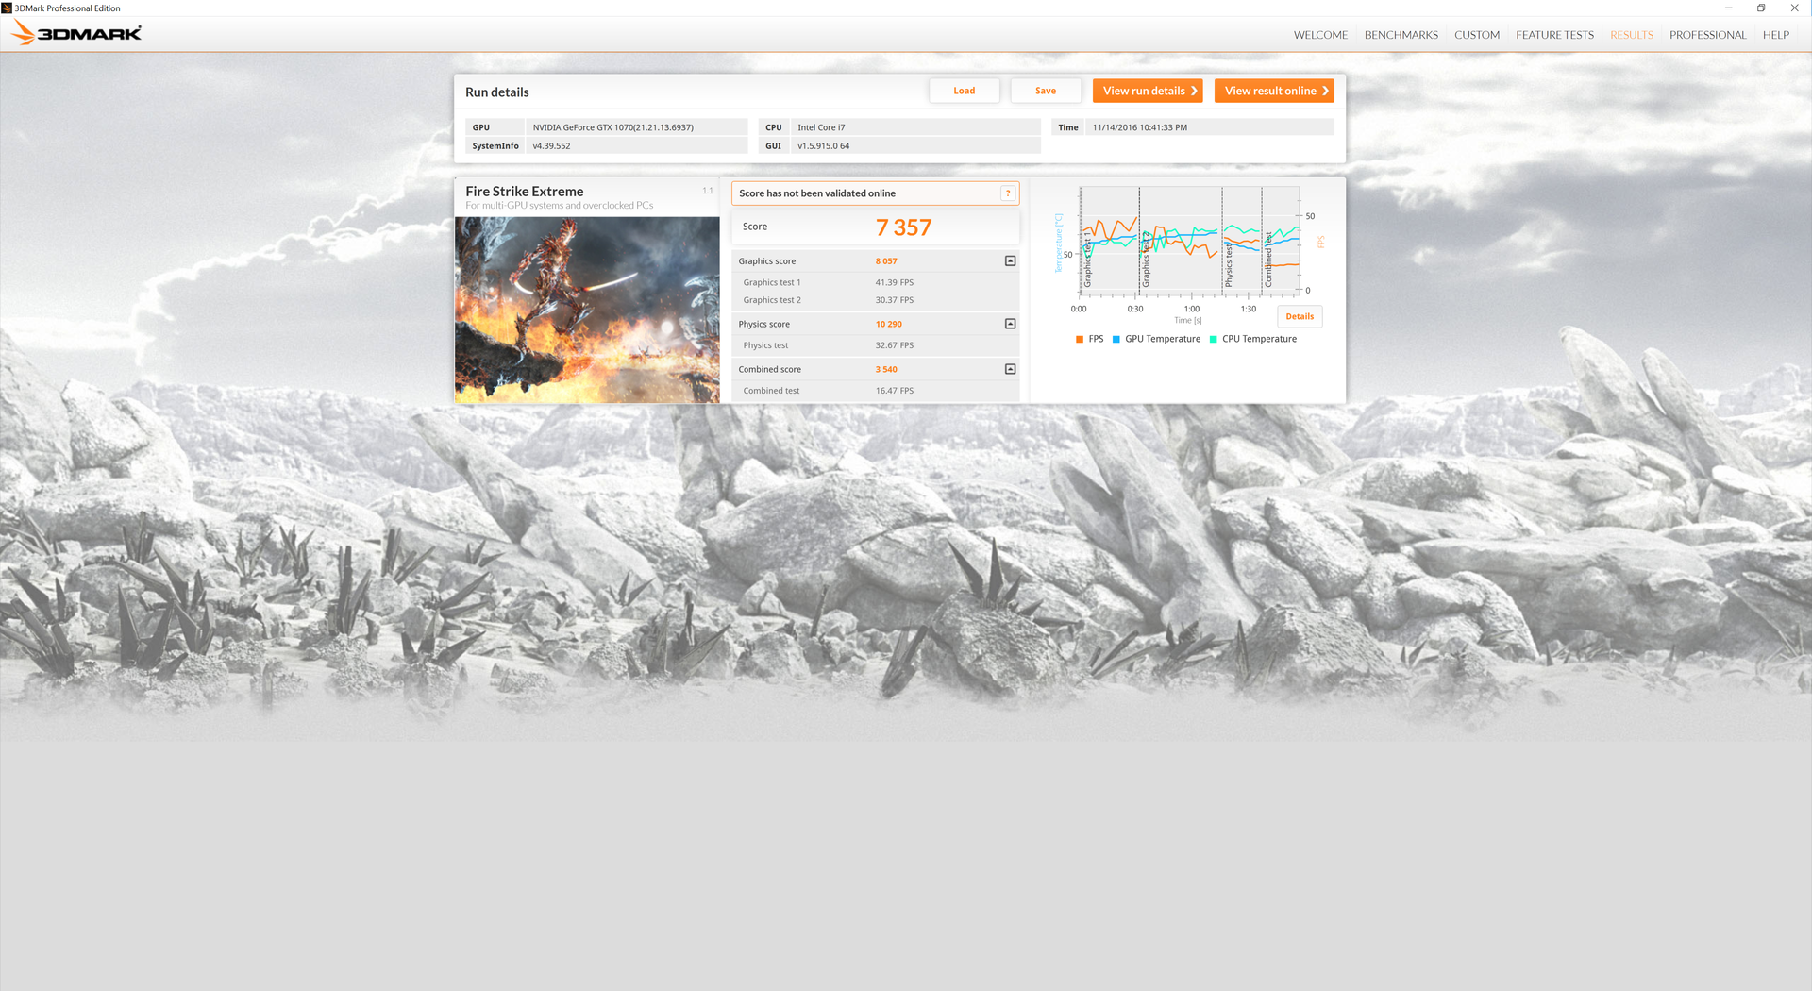
Task: Restore down the 3DMark window
Action: pos(1761,8)
